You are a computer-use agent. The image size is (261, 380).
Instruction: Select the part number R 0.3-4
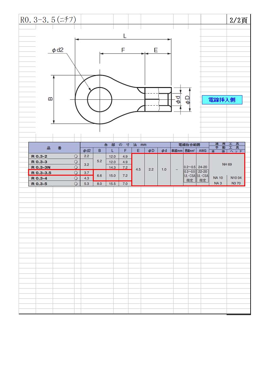coord(39,178)
